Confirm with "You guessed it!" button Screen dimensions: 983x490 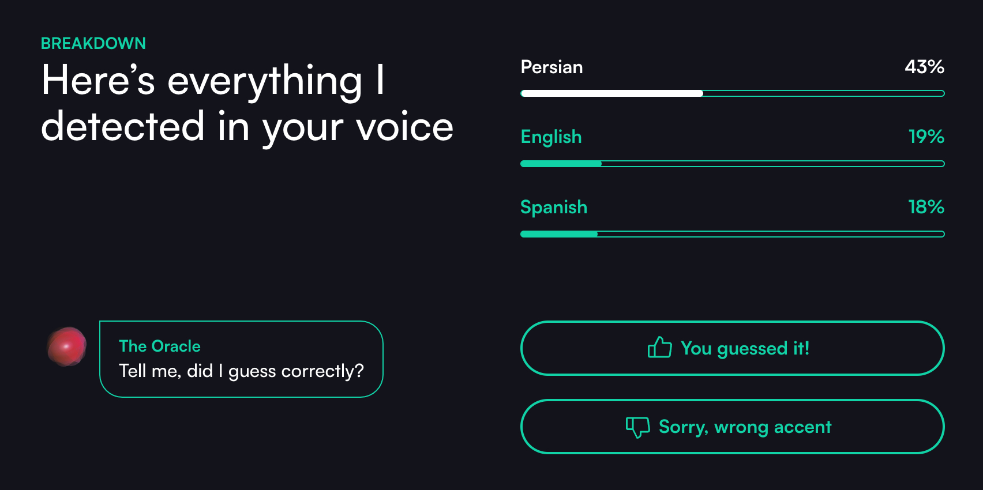click(x=732, y=348)
